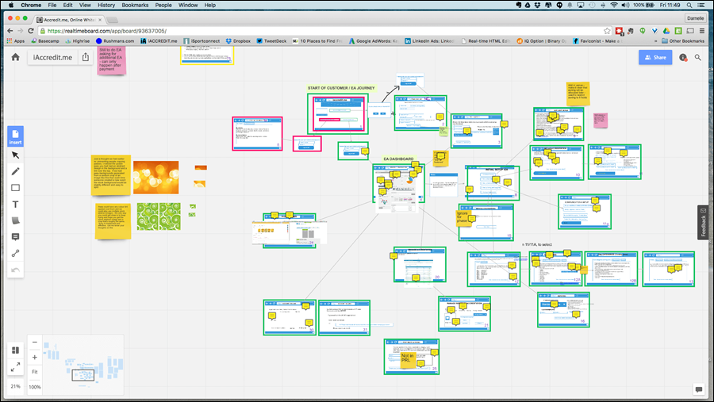Toggle the frames grid panel icon
This screenshot has width=714, height=402.
(x=15, y=350)
